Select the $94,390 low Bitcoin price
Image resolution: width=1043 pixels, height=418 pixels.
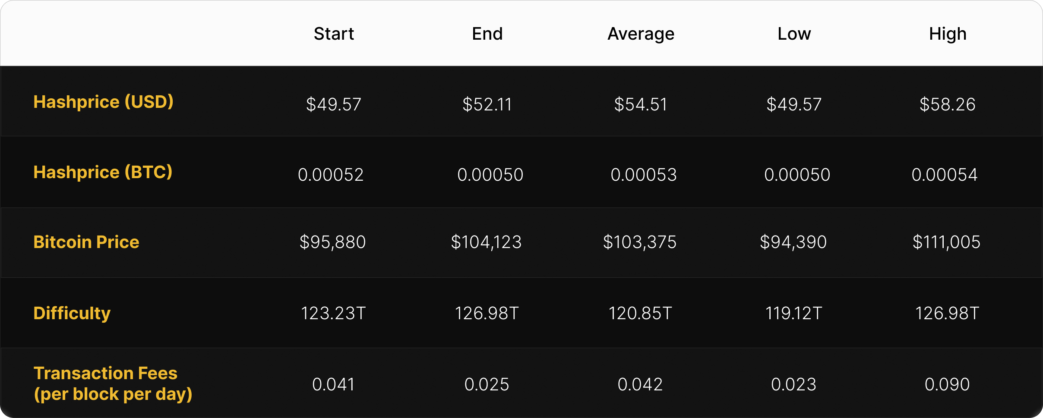pyautogui.click(x=793, y=242)
